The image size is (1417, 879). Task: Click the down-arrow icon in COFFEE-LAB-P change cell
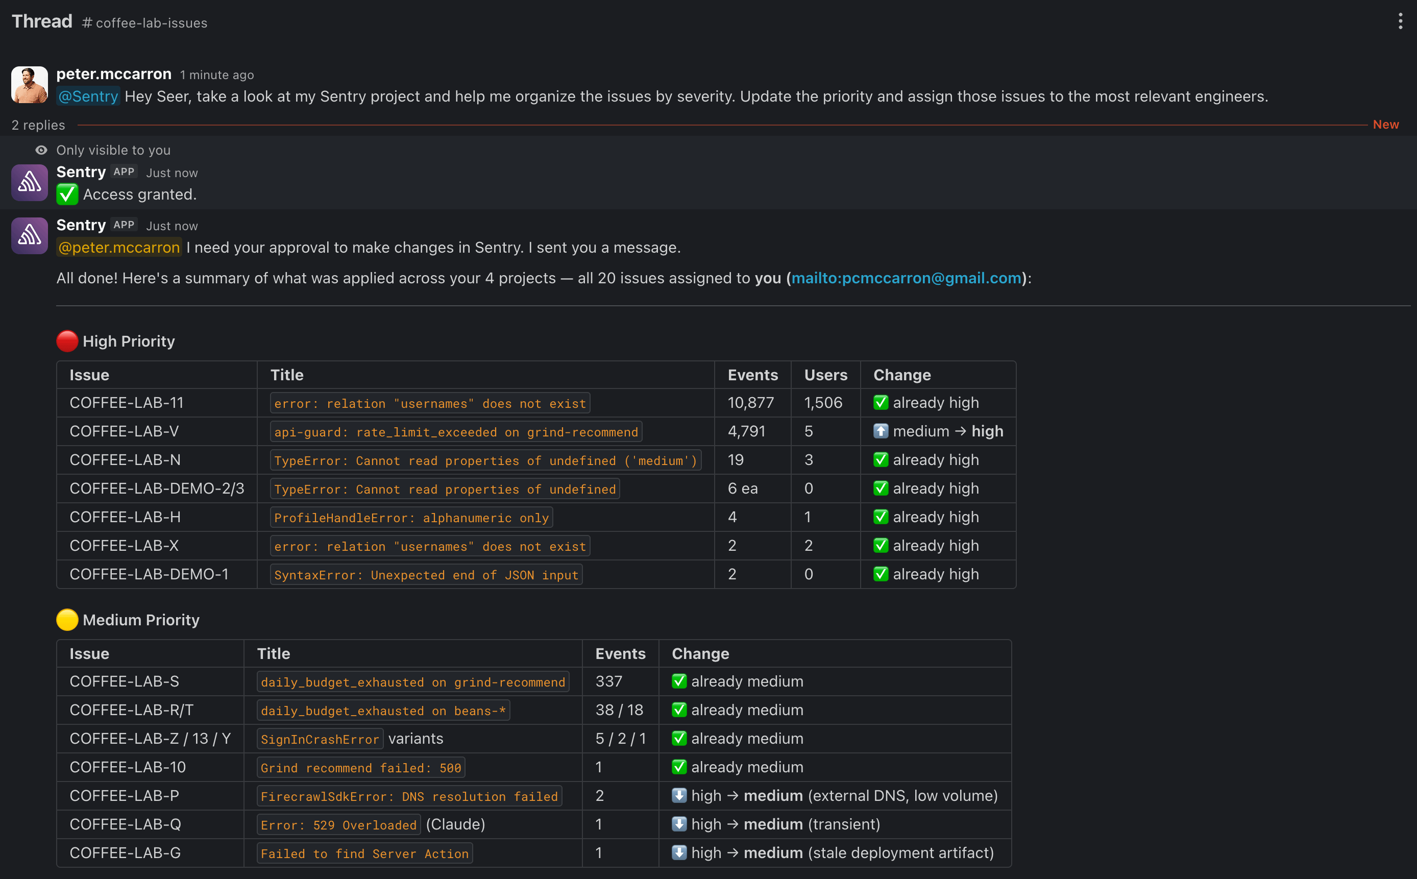(x=679, y=795)
